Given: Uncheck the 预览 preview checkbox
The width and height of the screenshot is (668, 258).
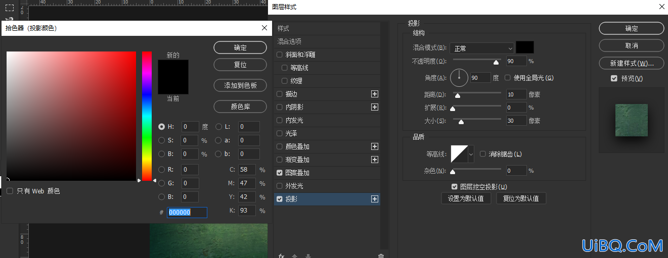Looking at the screenshot, I should click(x=614, y=78).
